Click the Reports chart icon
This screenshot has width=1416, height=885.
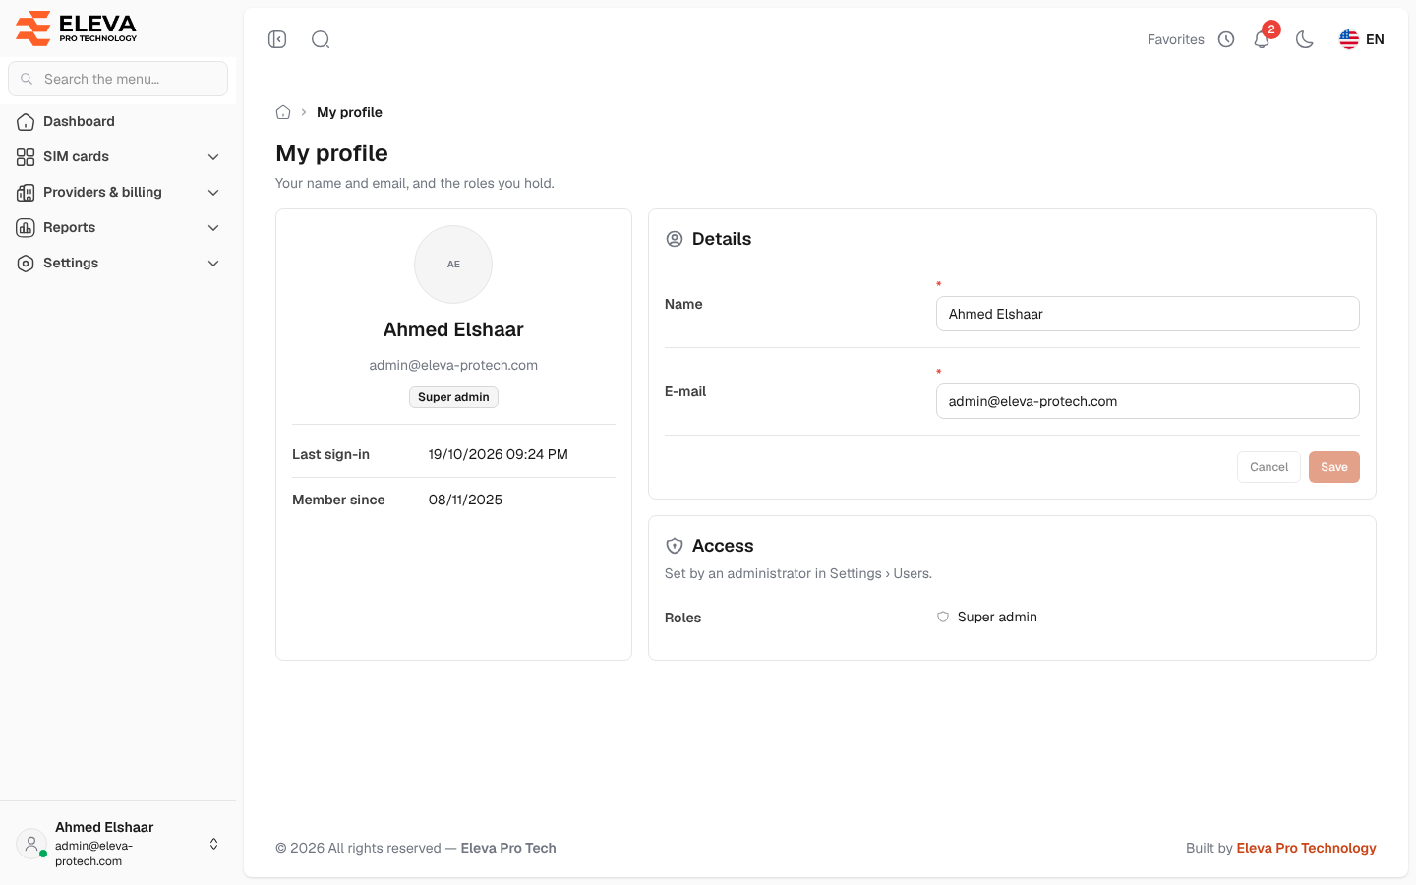[x=26, y=228]
